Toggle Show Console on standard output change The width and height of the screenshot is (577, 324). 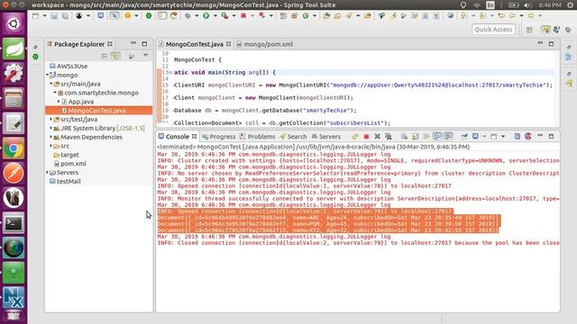[x=437, y=136]
